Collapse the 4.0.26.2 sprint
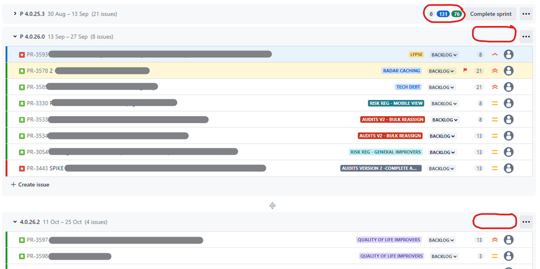This screenshot has height=269, width=540. coord(15,222)
